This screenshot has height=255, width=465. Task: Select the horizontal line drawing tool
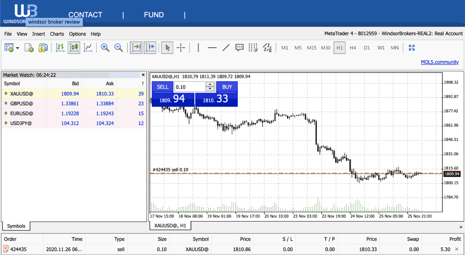coord(212,47)
